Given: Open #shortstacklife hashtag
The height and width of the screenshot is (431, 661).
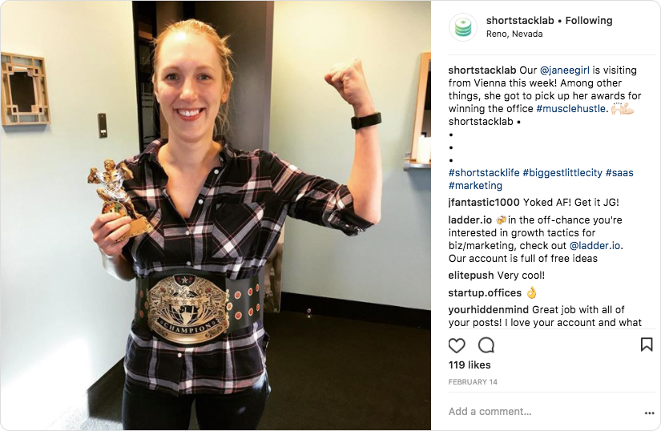Looking at the screenshot, I should click(x=484, y=172).
